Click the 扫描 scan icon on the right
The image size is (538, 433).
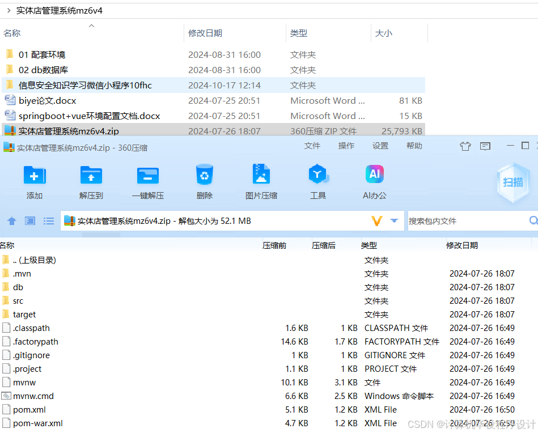pyautogui.click(x=512, y=181)
